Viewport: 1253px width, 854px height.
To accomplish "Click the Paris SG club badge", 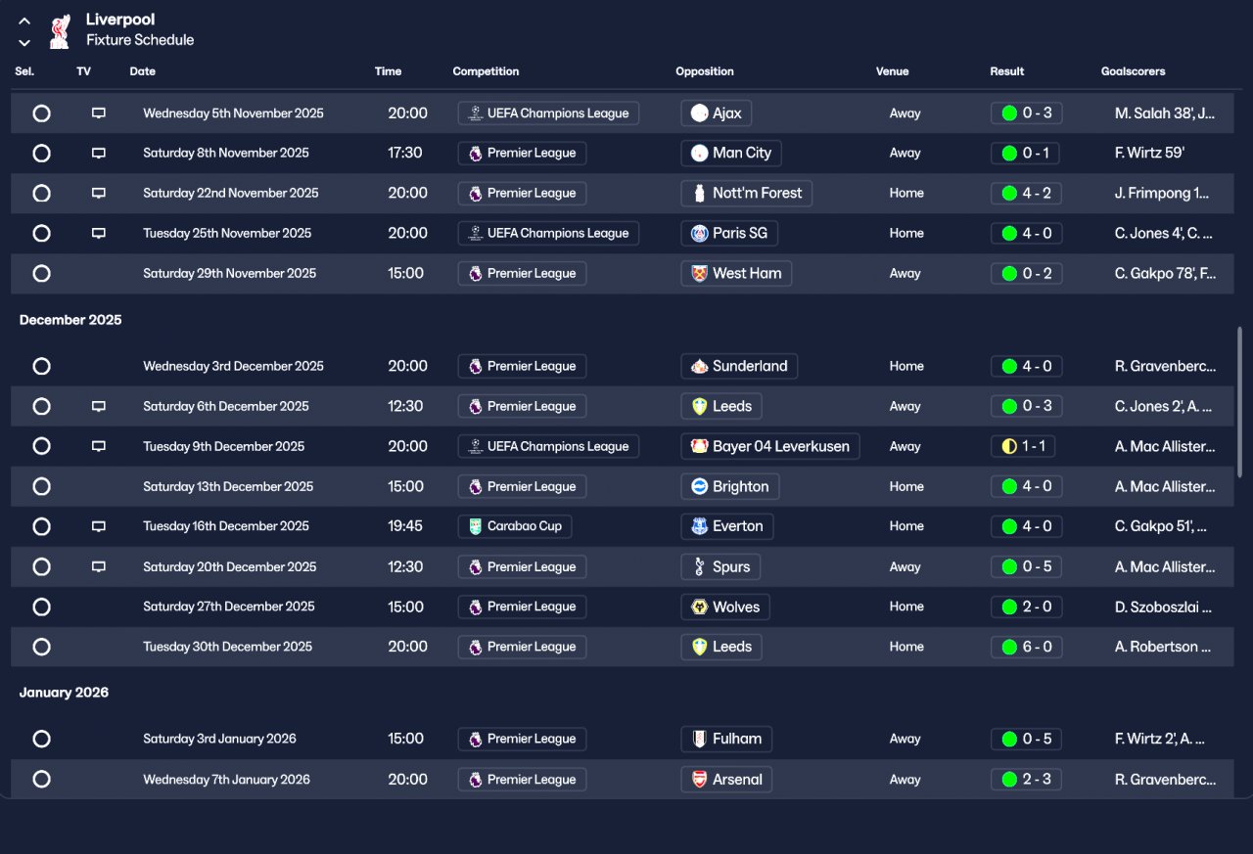I will (x=699, y=233).
